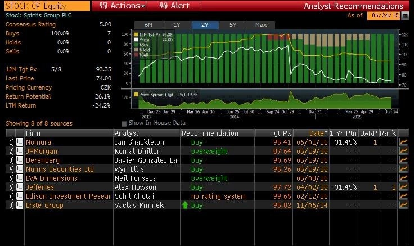Click the 96) Alert button
This screenshot has height=246, width=414.
point(174,6)
